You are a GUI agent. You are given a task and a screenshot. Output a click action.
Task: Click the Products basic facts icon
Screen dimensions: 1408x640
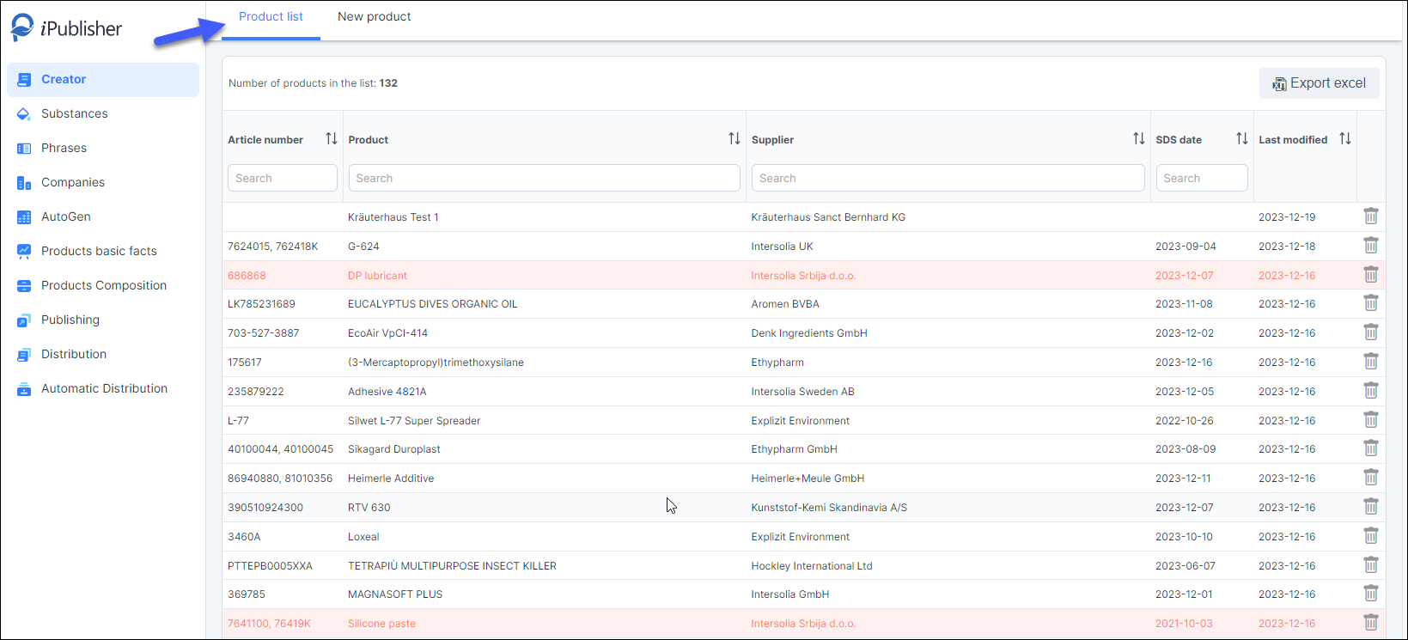click(24, 251)
